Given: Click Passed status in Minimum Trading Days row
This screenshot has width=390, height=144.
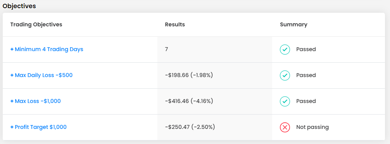Looking at the screenshot, I should pyautogui.click(x=306, y=50).
